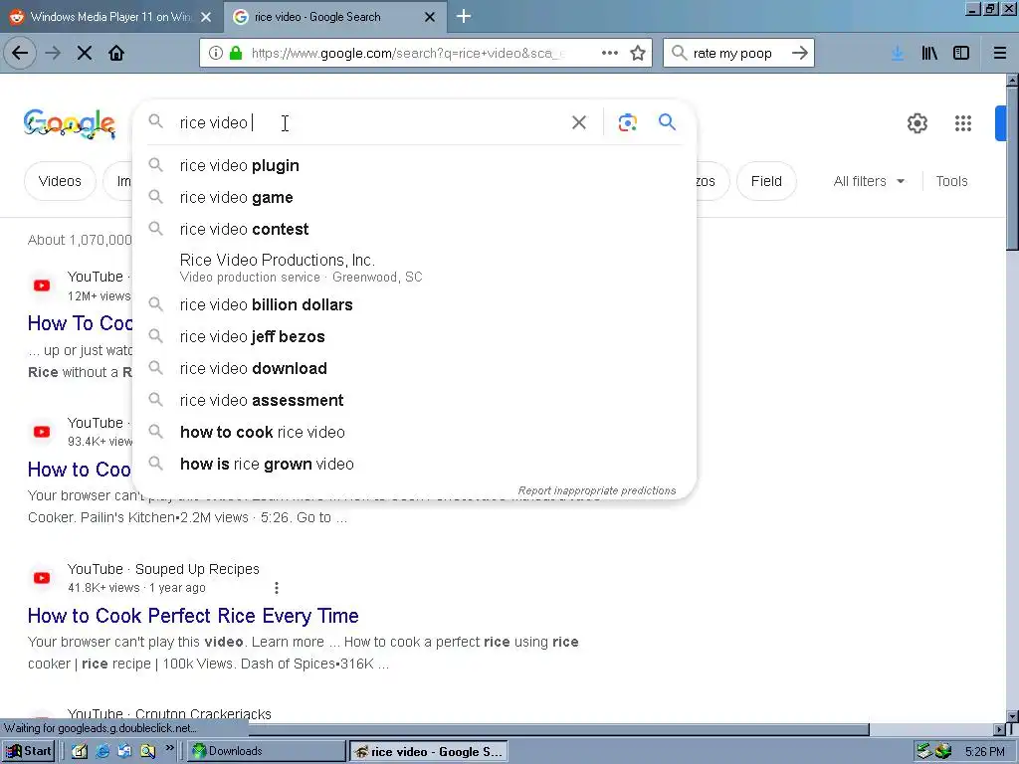This screenshot has height=764, width=1019.
Task: Close the Windows Media Player 11 tab
Action: click(206, 17)
